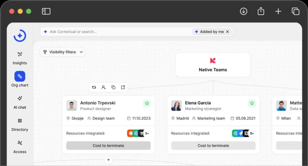Go to the Directory section
308x166 pixels.
(20, 125)
